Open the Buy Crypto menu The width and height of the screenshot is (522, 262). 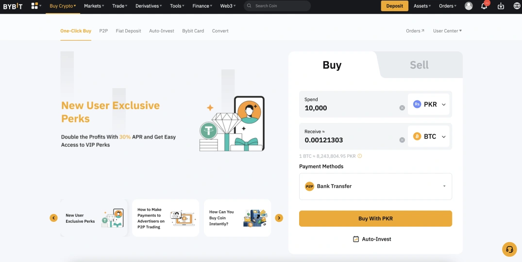(63, 6)
